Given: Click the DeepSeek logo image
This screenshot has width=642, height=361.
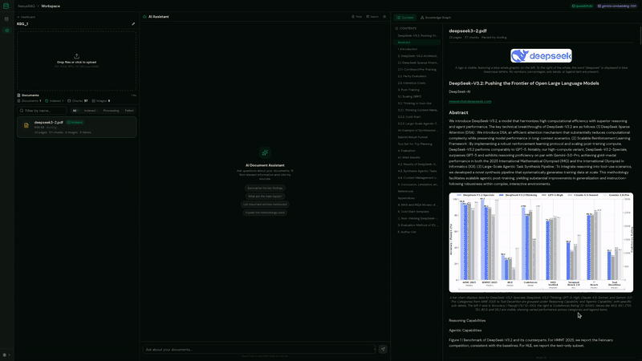Looking at the screenshot, I should pyautogui.click(x=541, y=55).
